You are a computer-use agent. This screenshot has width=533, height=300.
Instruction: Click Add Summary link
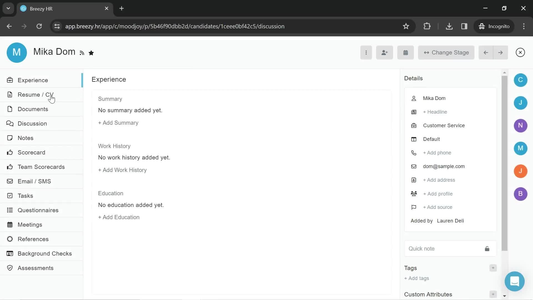coord(119,123)
